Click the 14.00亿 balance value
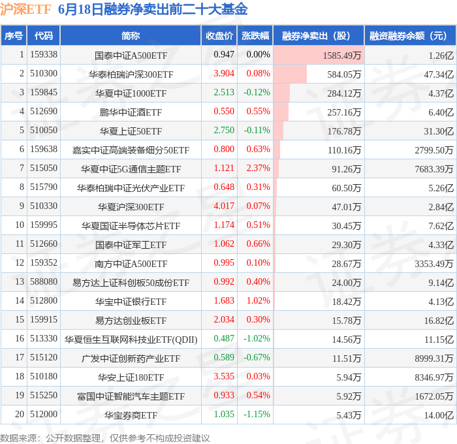 click(439, 415)
